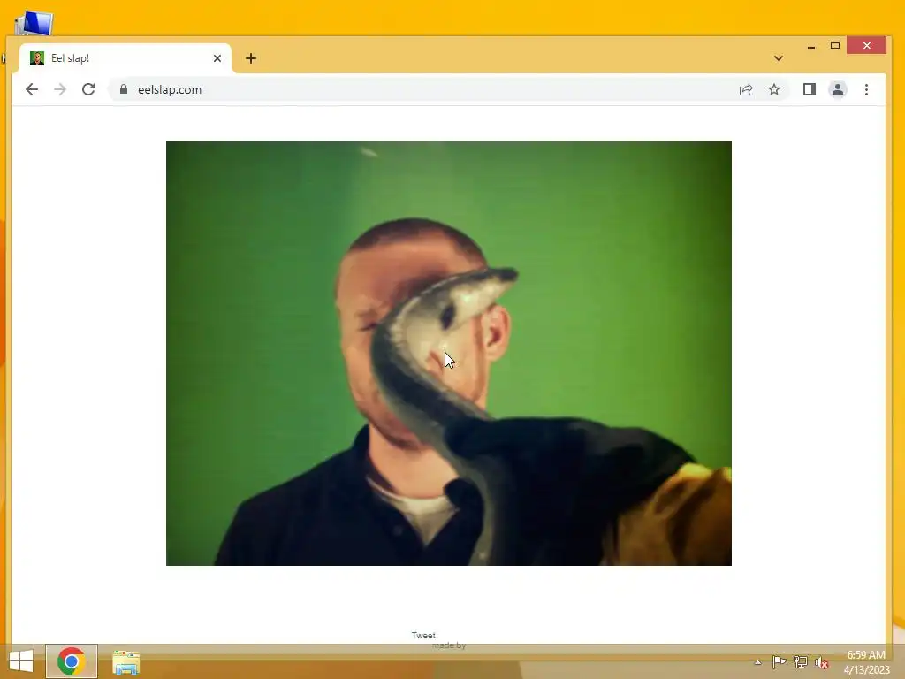Go back to the previous page
This screenshot has height=679, width=905.
32,89
